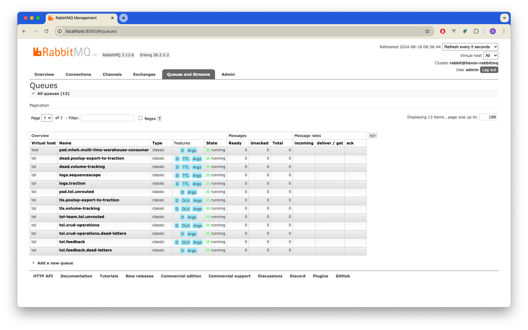Click DLX badge for tol.feedback queue
The image size is (528, 330).
pyautogui.click(x=186, y=242)
